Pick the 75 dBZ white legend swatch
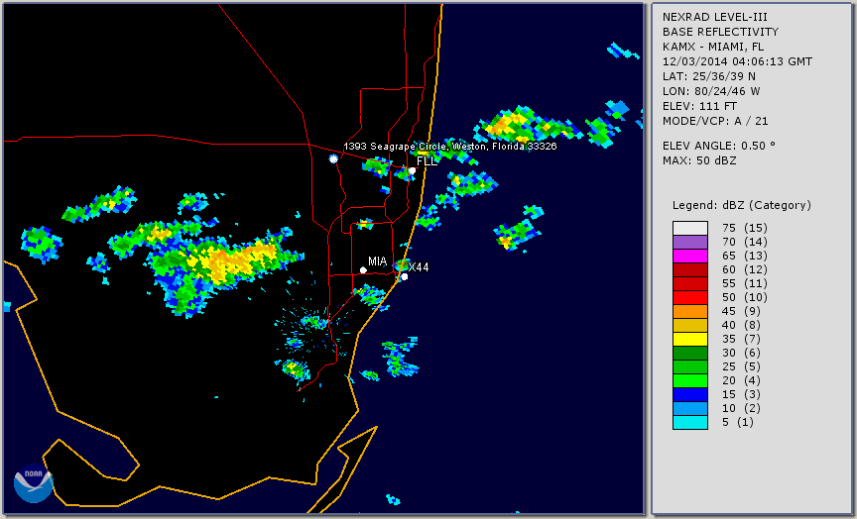 [x=689, y=228]
